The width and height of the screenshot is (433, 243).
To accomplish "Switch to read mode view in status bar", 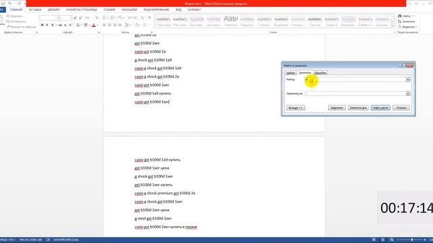I will [373, 240].
